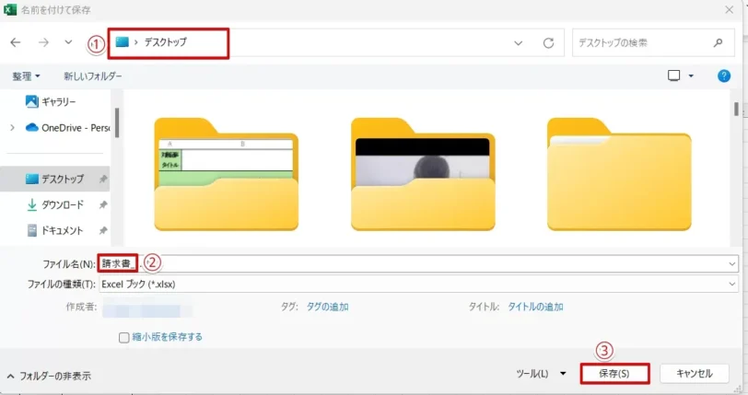Click the キャンセル button

point(695,374)
